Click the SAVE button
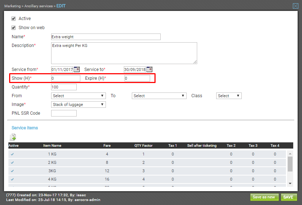Image resolution: width=302 pixels, height=205 pixels. pyautogui.click(x=288, y=197)
